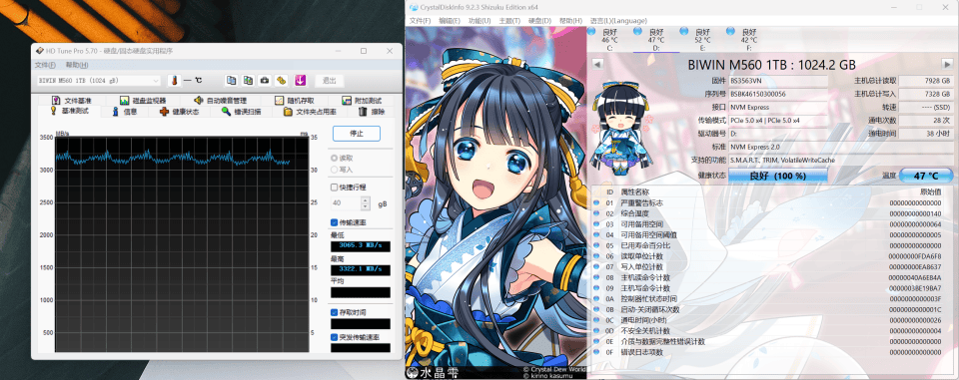
Task: Copy info to clipboard icon in HD Tune toolbar
Action: pos(231,80)
